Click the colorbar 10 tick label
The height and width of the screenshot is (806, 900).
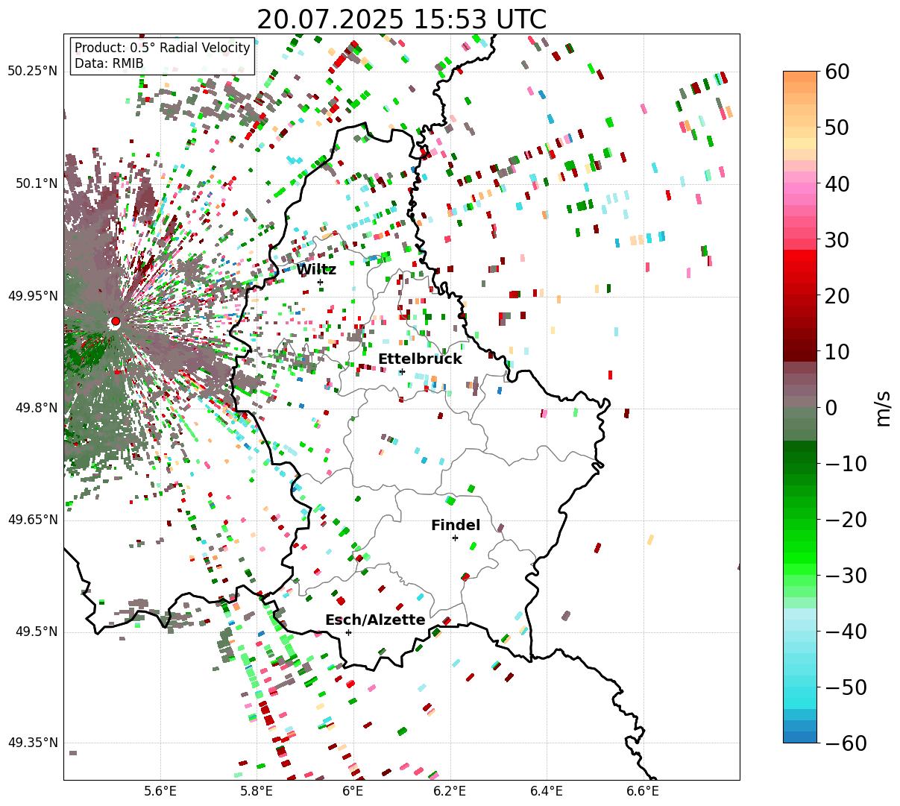836,351
